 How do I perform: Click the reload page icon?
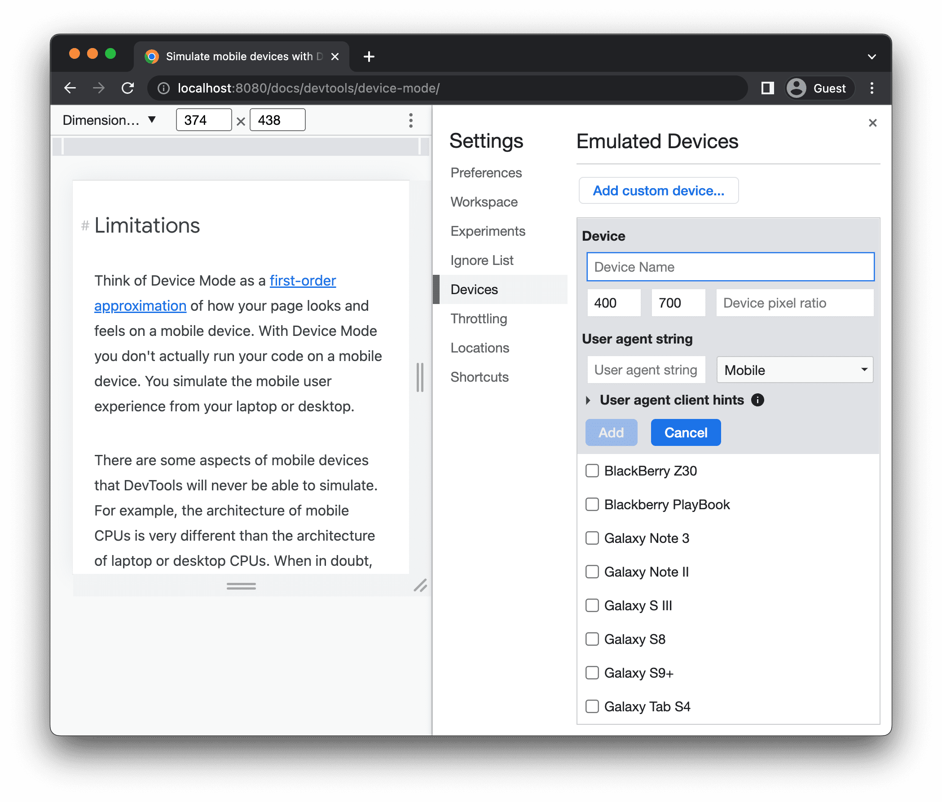pos(128,88)
